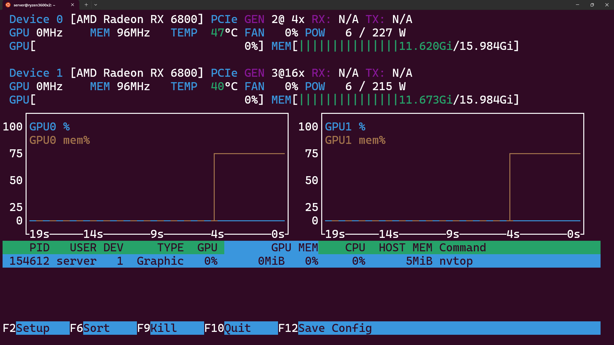Screen dimensions: 614x345
Task: Click the PID column header
Action: (39, 247)
